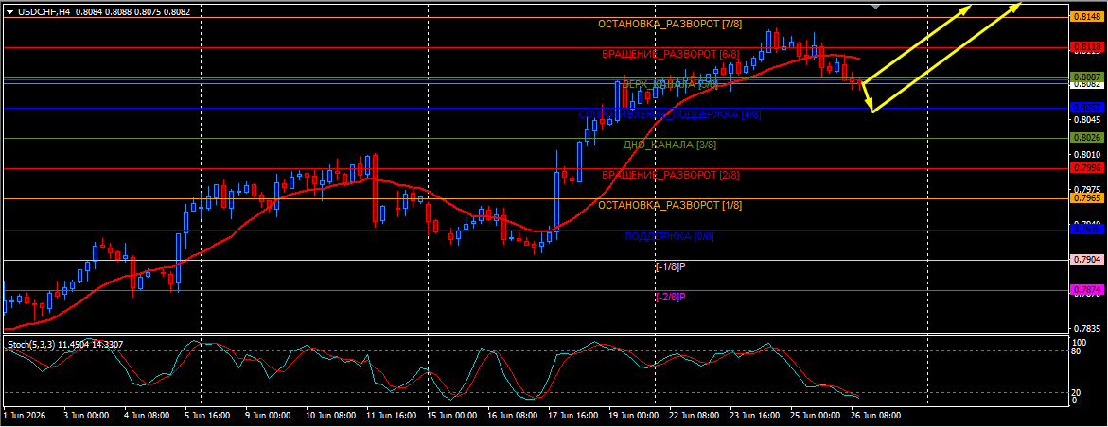The height and width of the screenshot is (427, 1108).
Task: Click the ВРАЩЕНИЕ_РАЗВОРОТ [2/8] level label
Action: (671, 175)
